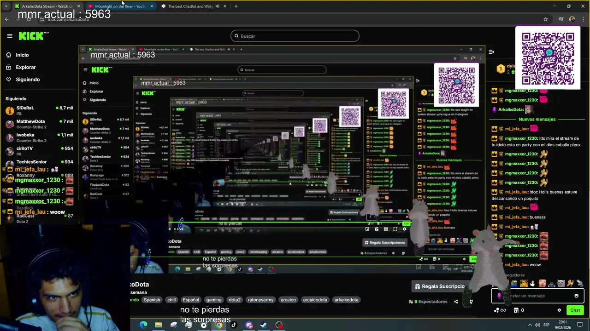Go back with the browser arrow
The height and width of the screenshot is (331, 590).
tap(6, 19)
